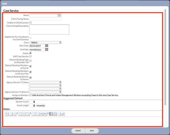This screenshot has width=170, height=135.
Task: Click the checkmark spell check icon
Action: click(63, 114)
